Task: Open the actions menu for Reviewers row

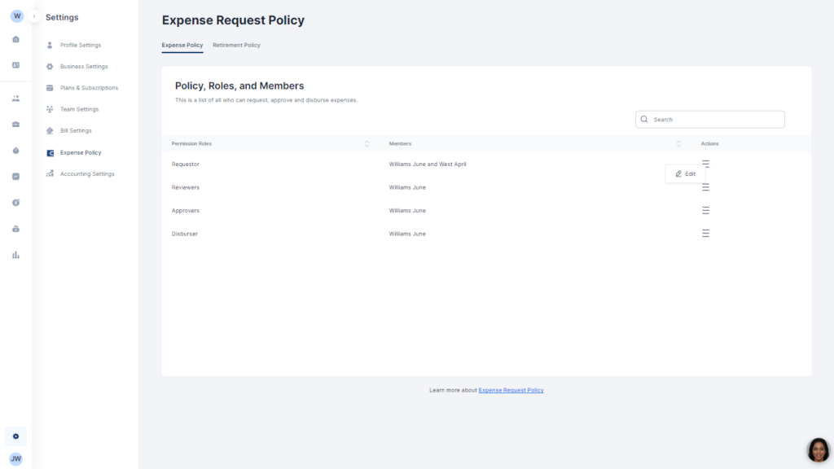Action: click(x=705, y=187)
